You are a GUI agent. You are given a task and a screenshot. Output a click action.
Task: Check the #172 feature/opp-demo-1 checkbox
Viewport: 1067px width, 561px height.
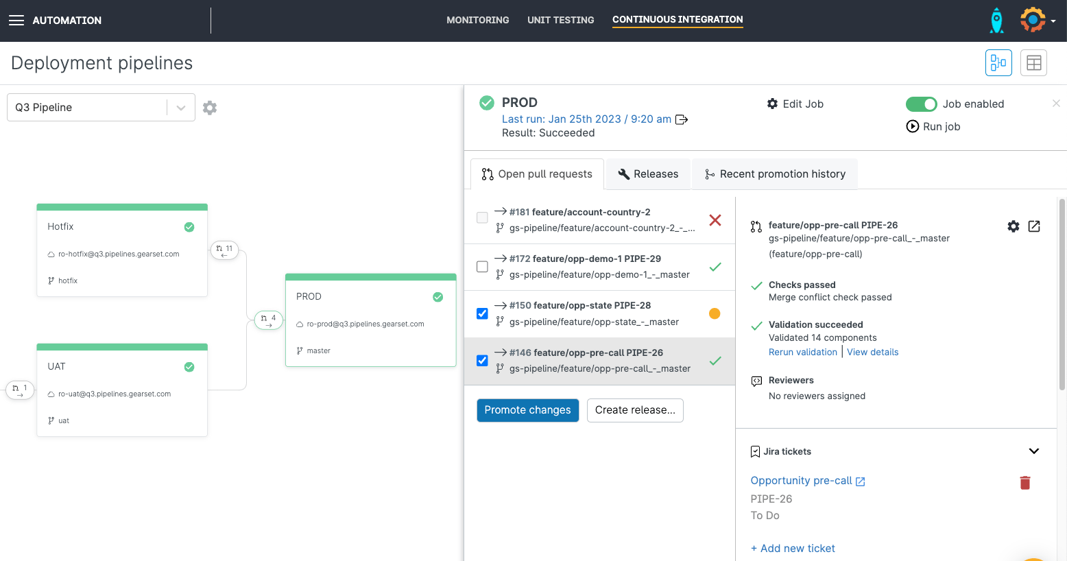coord(482,267)
